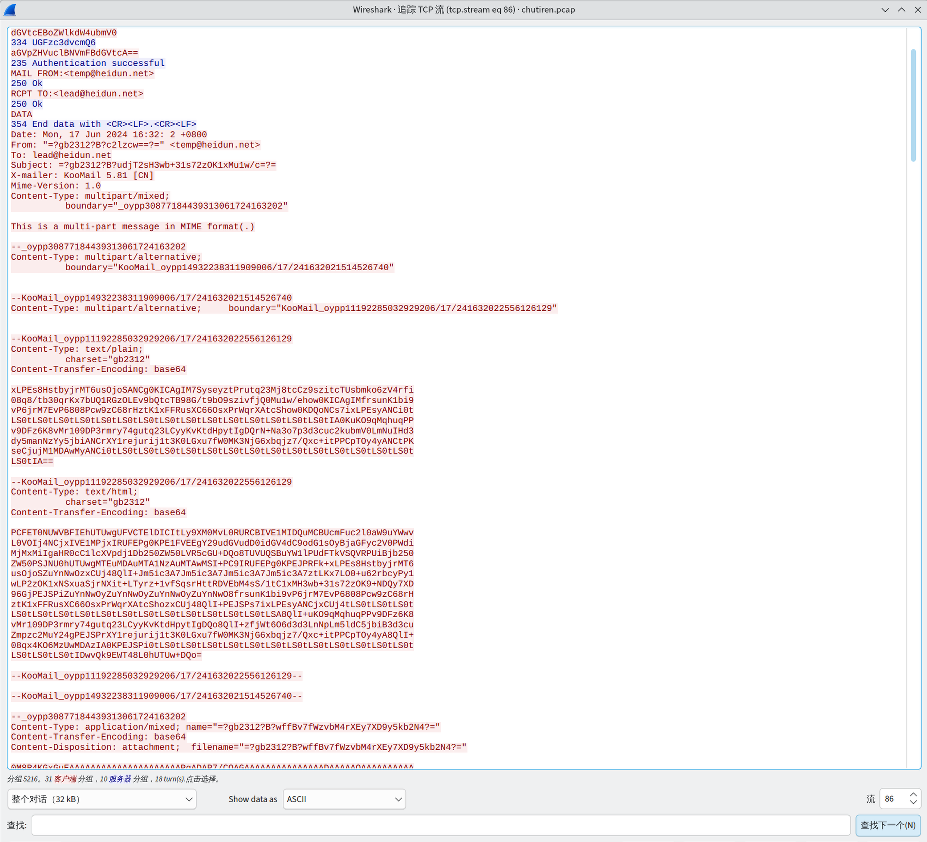Decrease stream number with down arrow
This screenshot has width=927, height=842.
[913, 803]
